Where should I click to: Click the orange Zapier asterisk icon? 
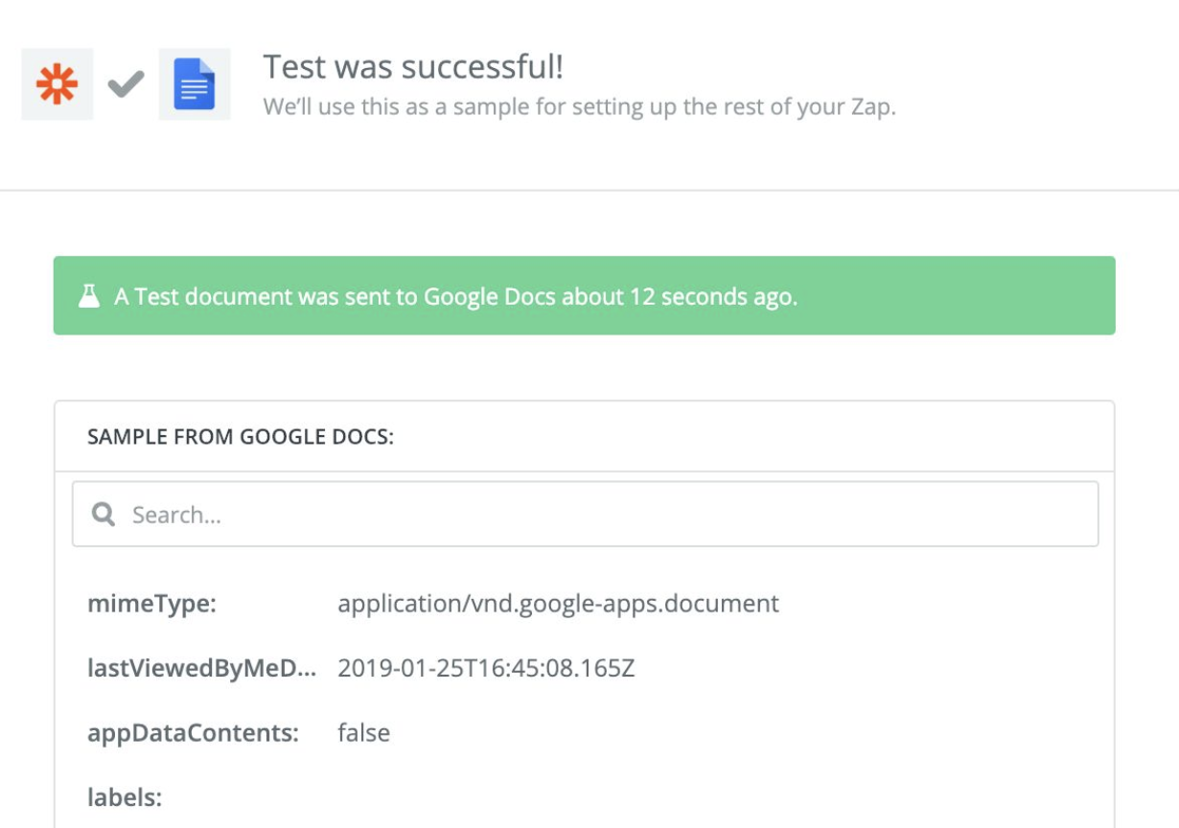pyautogui.click(x=58, y=84)
